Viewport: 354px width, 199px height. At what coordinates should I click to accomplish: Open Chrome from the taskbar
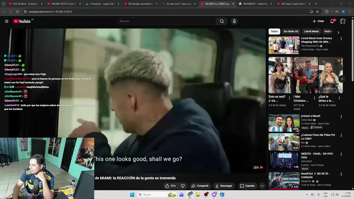click(190, 195)
